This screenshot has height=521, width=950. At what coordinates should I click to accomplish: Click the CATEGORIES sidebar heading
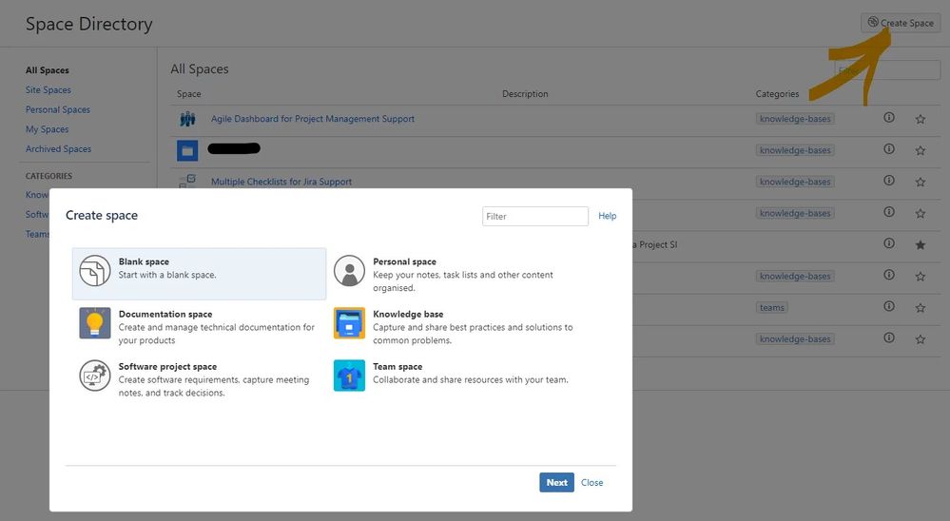coord(48,176)
